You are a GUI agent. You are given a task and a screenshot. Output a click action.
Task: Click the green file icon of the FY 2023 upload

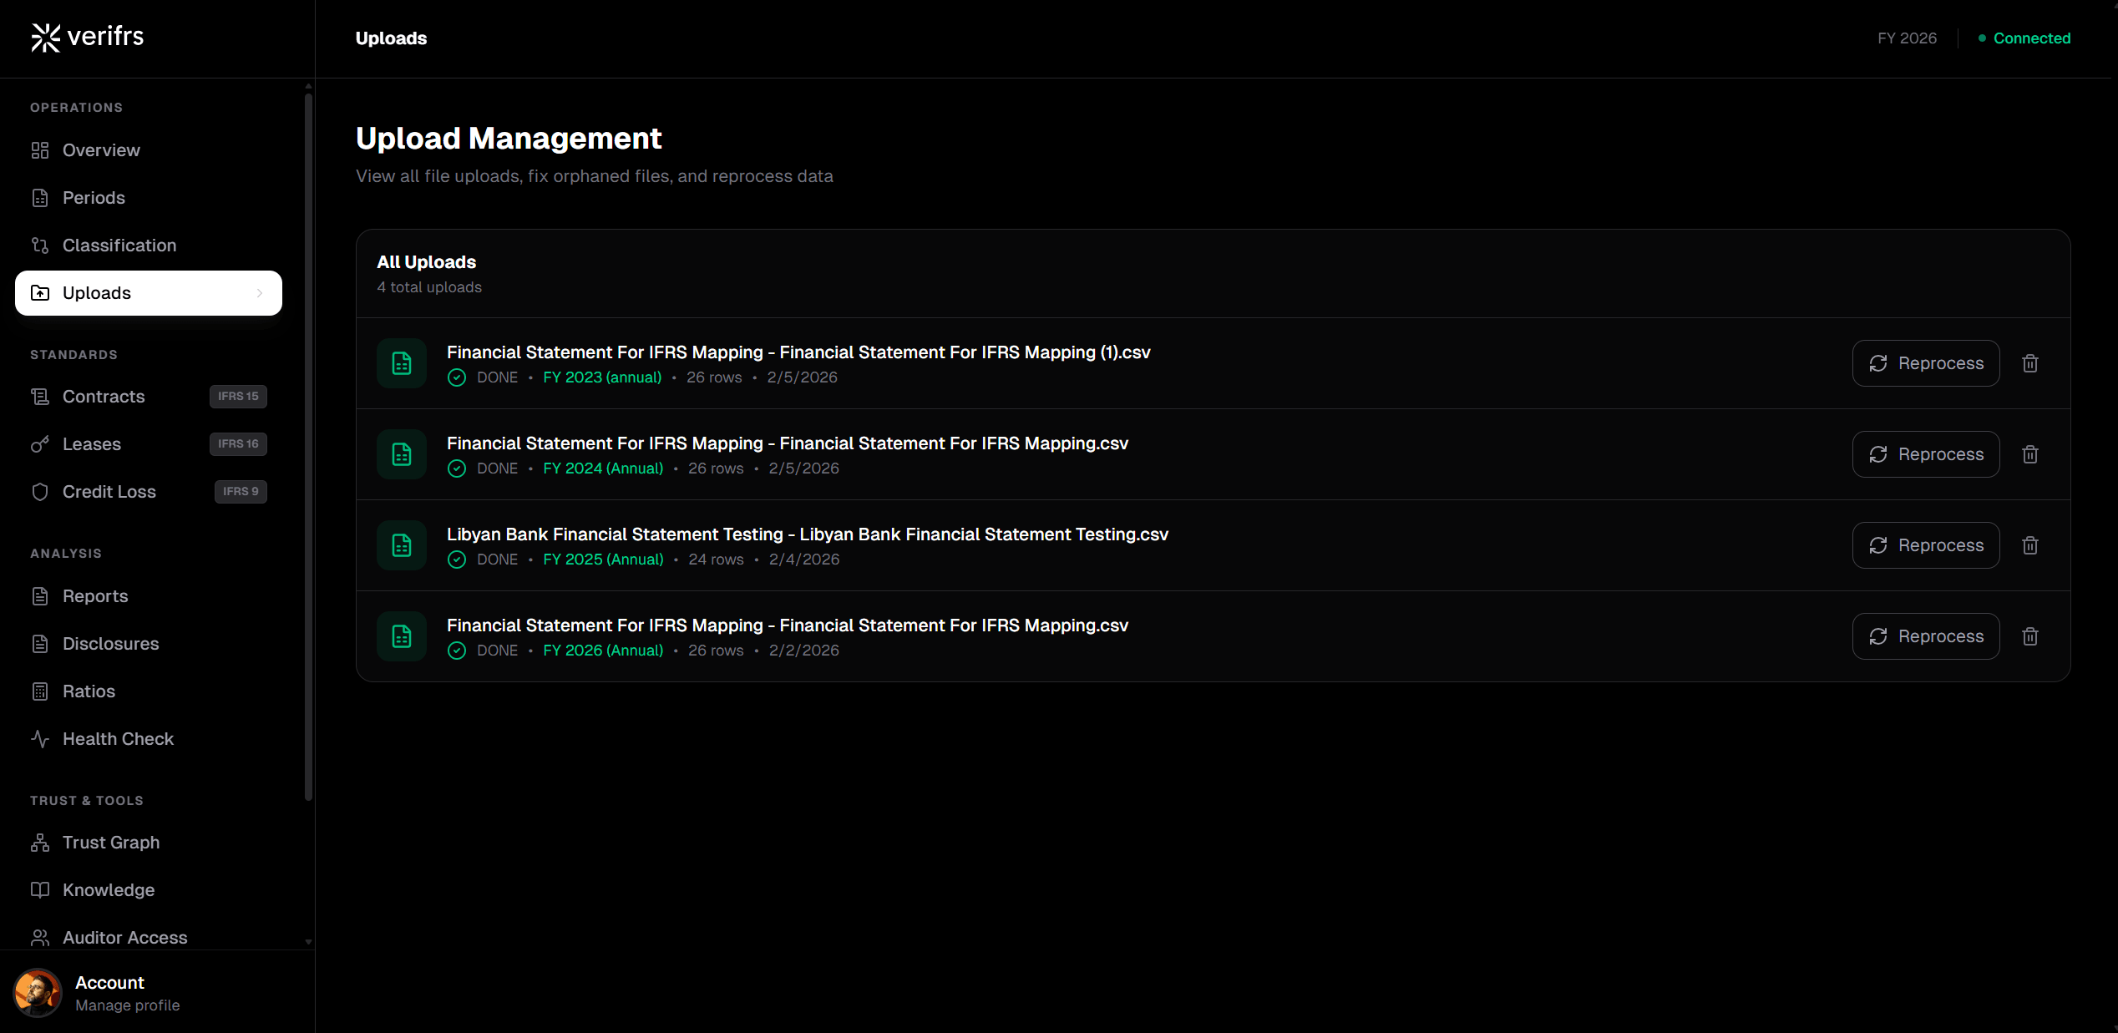[x=402, y=363]
